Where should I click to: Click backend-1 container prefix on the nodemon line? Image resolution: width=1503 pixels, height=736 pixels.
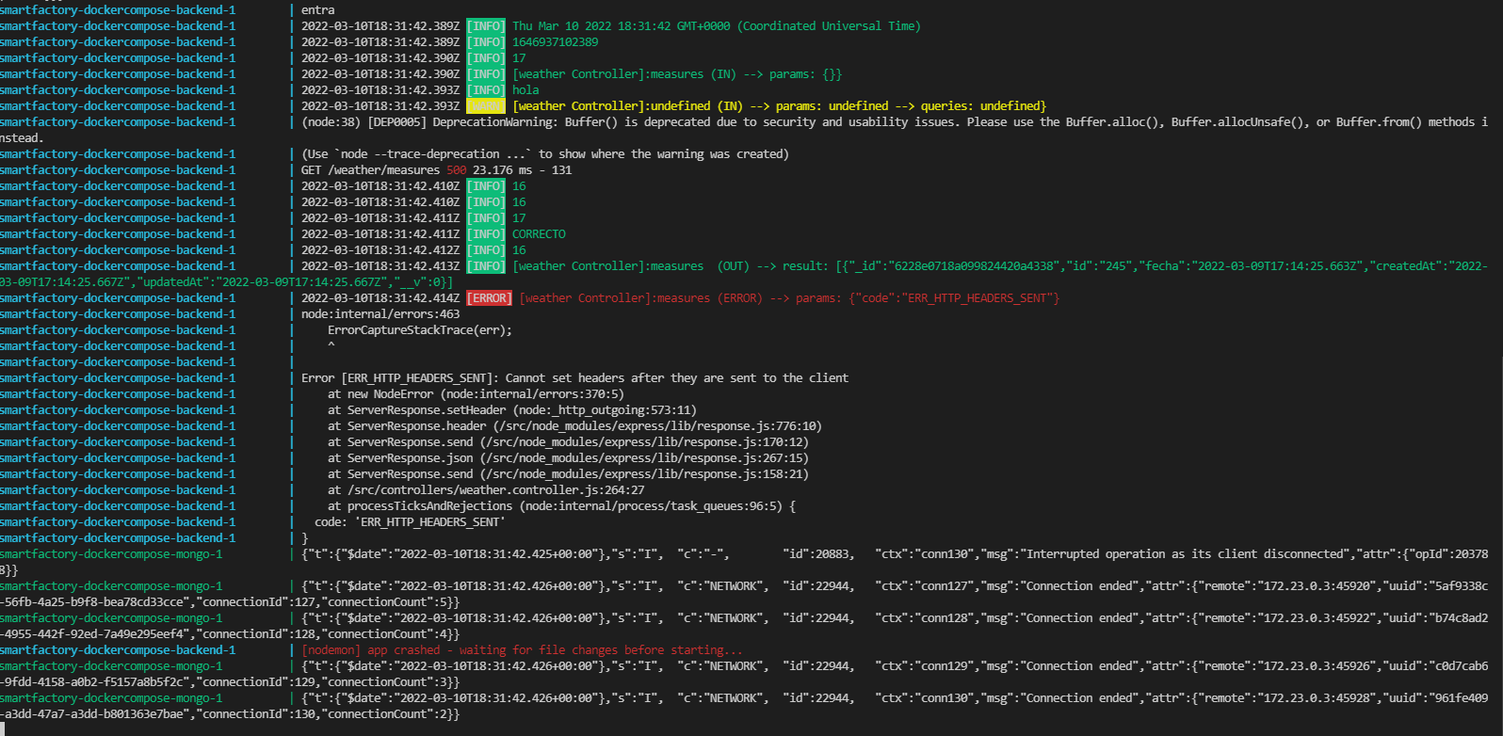[118, 650]
